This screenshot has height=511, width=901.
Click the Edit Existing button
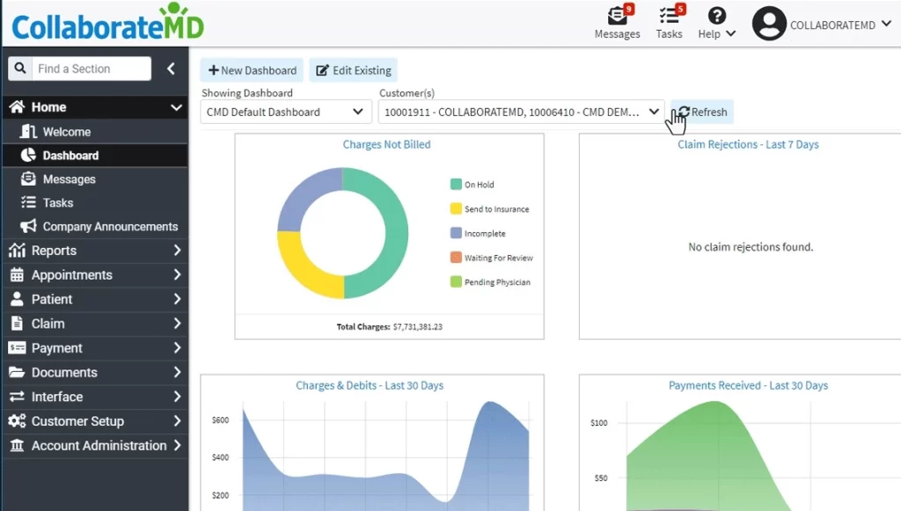(353, 69)
